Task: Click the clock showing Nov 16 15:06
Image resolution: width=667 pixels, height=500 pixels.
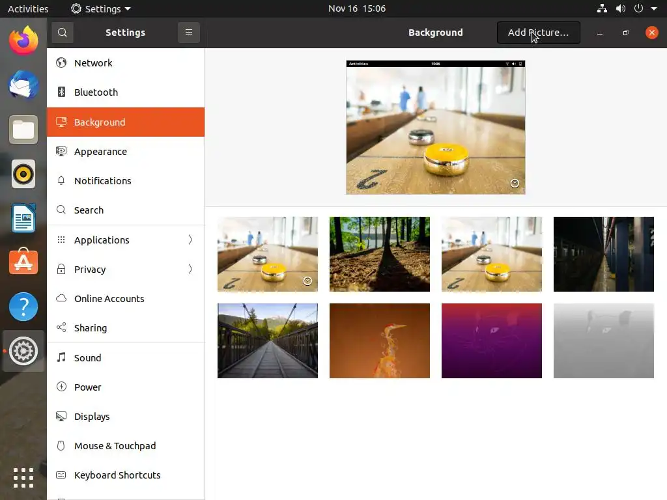Action: (357, 8)
